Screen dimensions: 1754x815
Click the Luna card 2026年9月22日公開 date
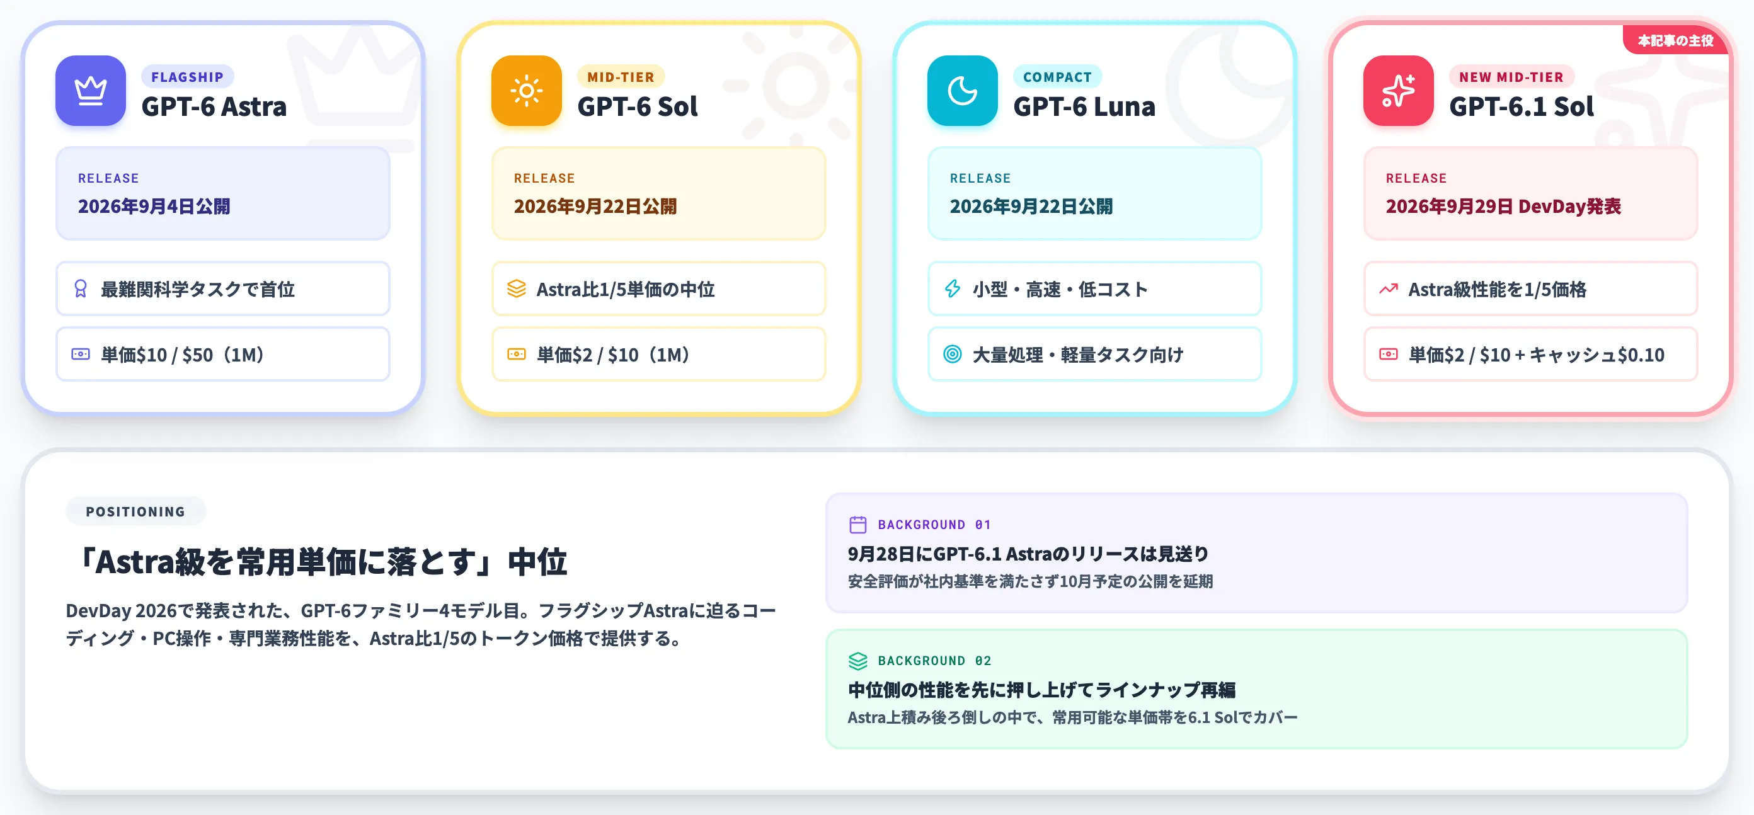[x=1031, y=207]
